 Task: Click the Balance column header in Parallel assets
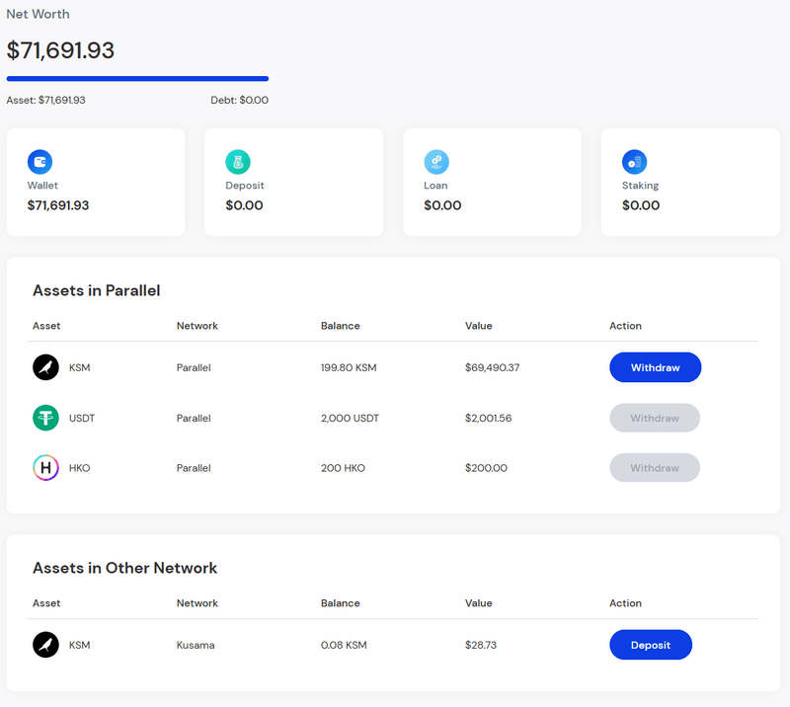click(340, 326)
